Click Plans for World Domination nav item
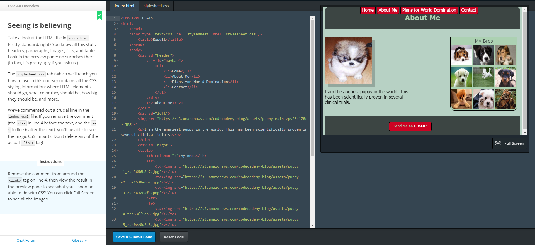This screenshot has height=245, width=535. 429,10
